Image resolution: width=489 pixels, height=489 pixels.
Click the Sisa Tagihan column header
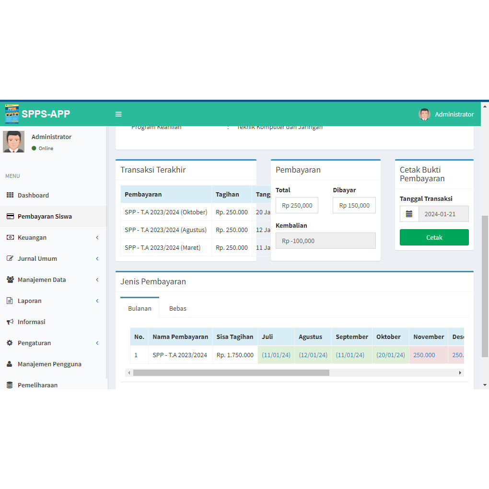[x=235, y=337]
